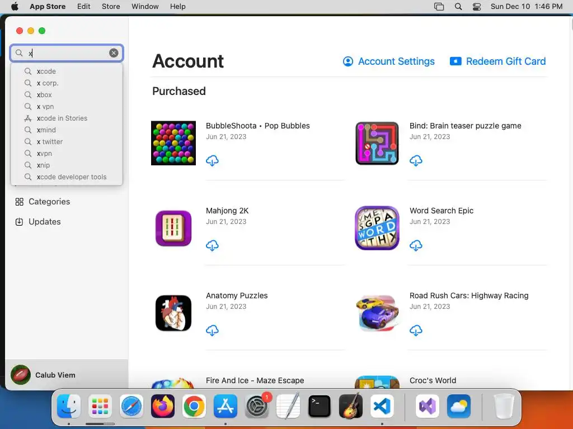
Task: Open Word Search Epic app icon
Action: [x=377, y=228]
